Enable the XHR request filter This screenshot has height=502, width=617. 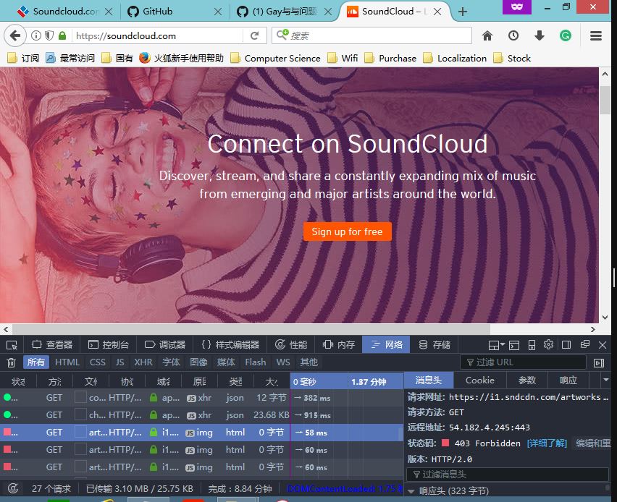tap(143, 362)
